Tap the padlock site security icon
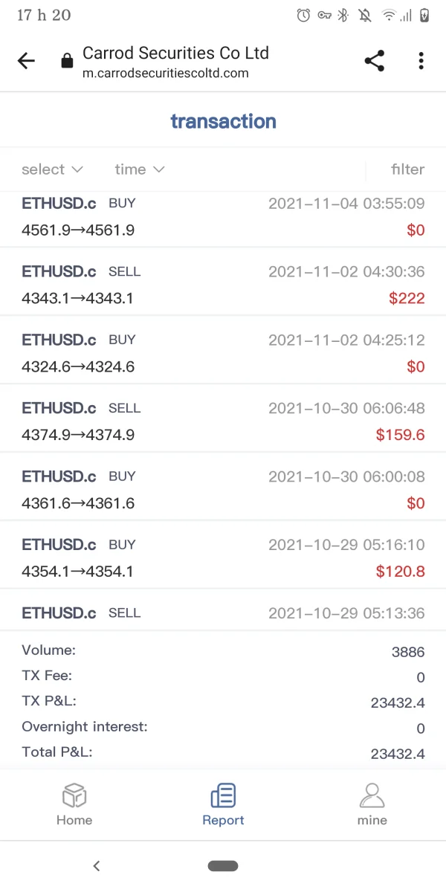This screenshot has width=446, height=892. [x=68, y=62]
